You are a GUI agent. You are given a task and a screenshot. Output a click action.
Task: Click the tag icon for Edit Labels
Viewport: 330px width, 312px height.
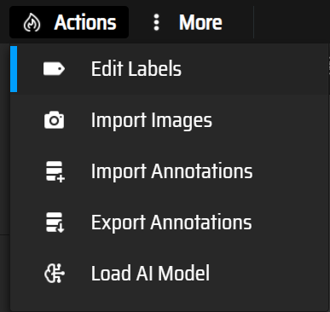tap(54, 69)
